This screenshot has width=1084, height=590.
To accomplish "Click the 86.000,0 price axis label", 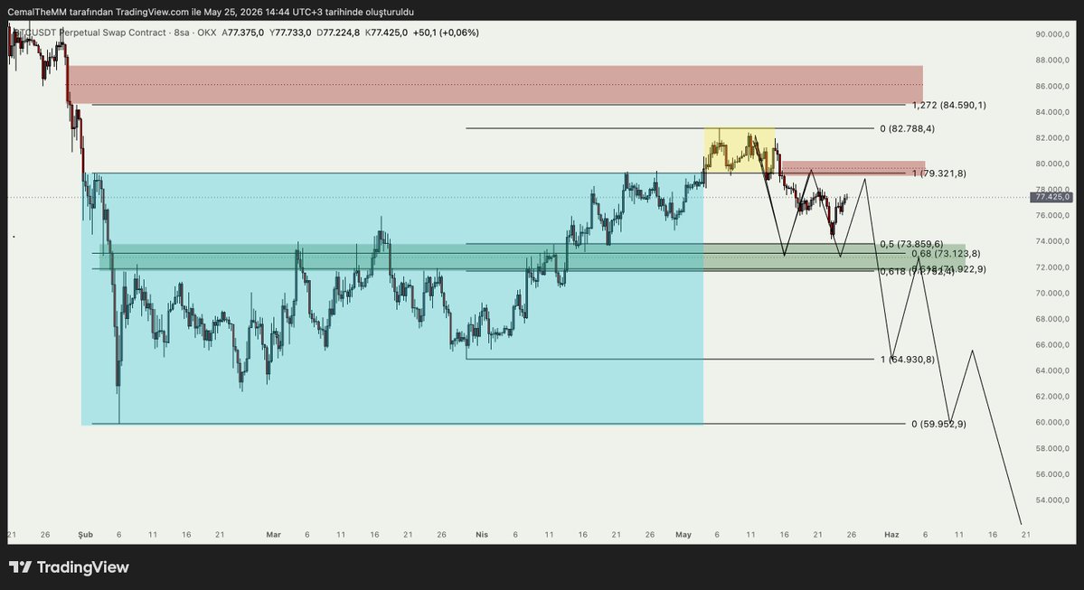I will (1052, 86).
